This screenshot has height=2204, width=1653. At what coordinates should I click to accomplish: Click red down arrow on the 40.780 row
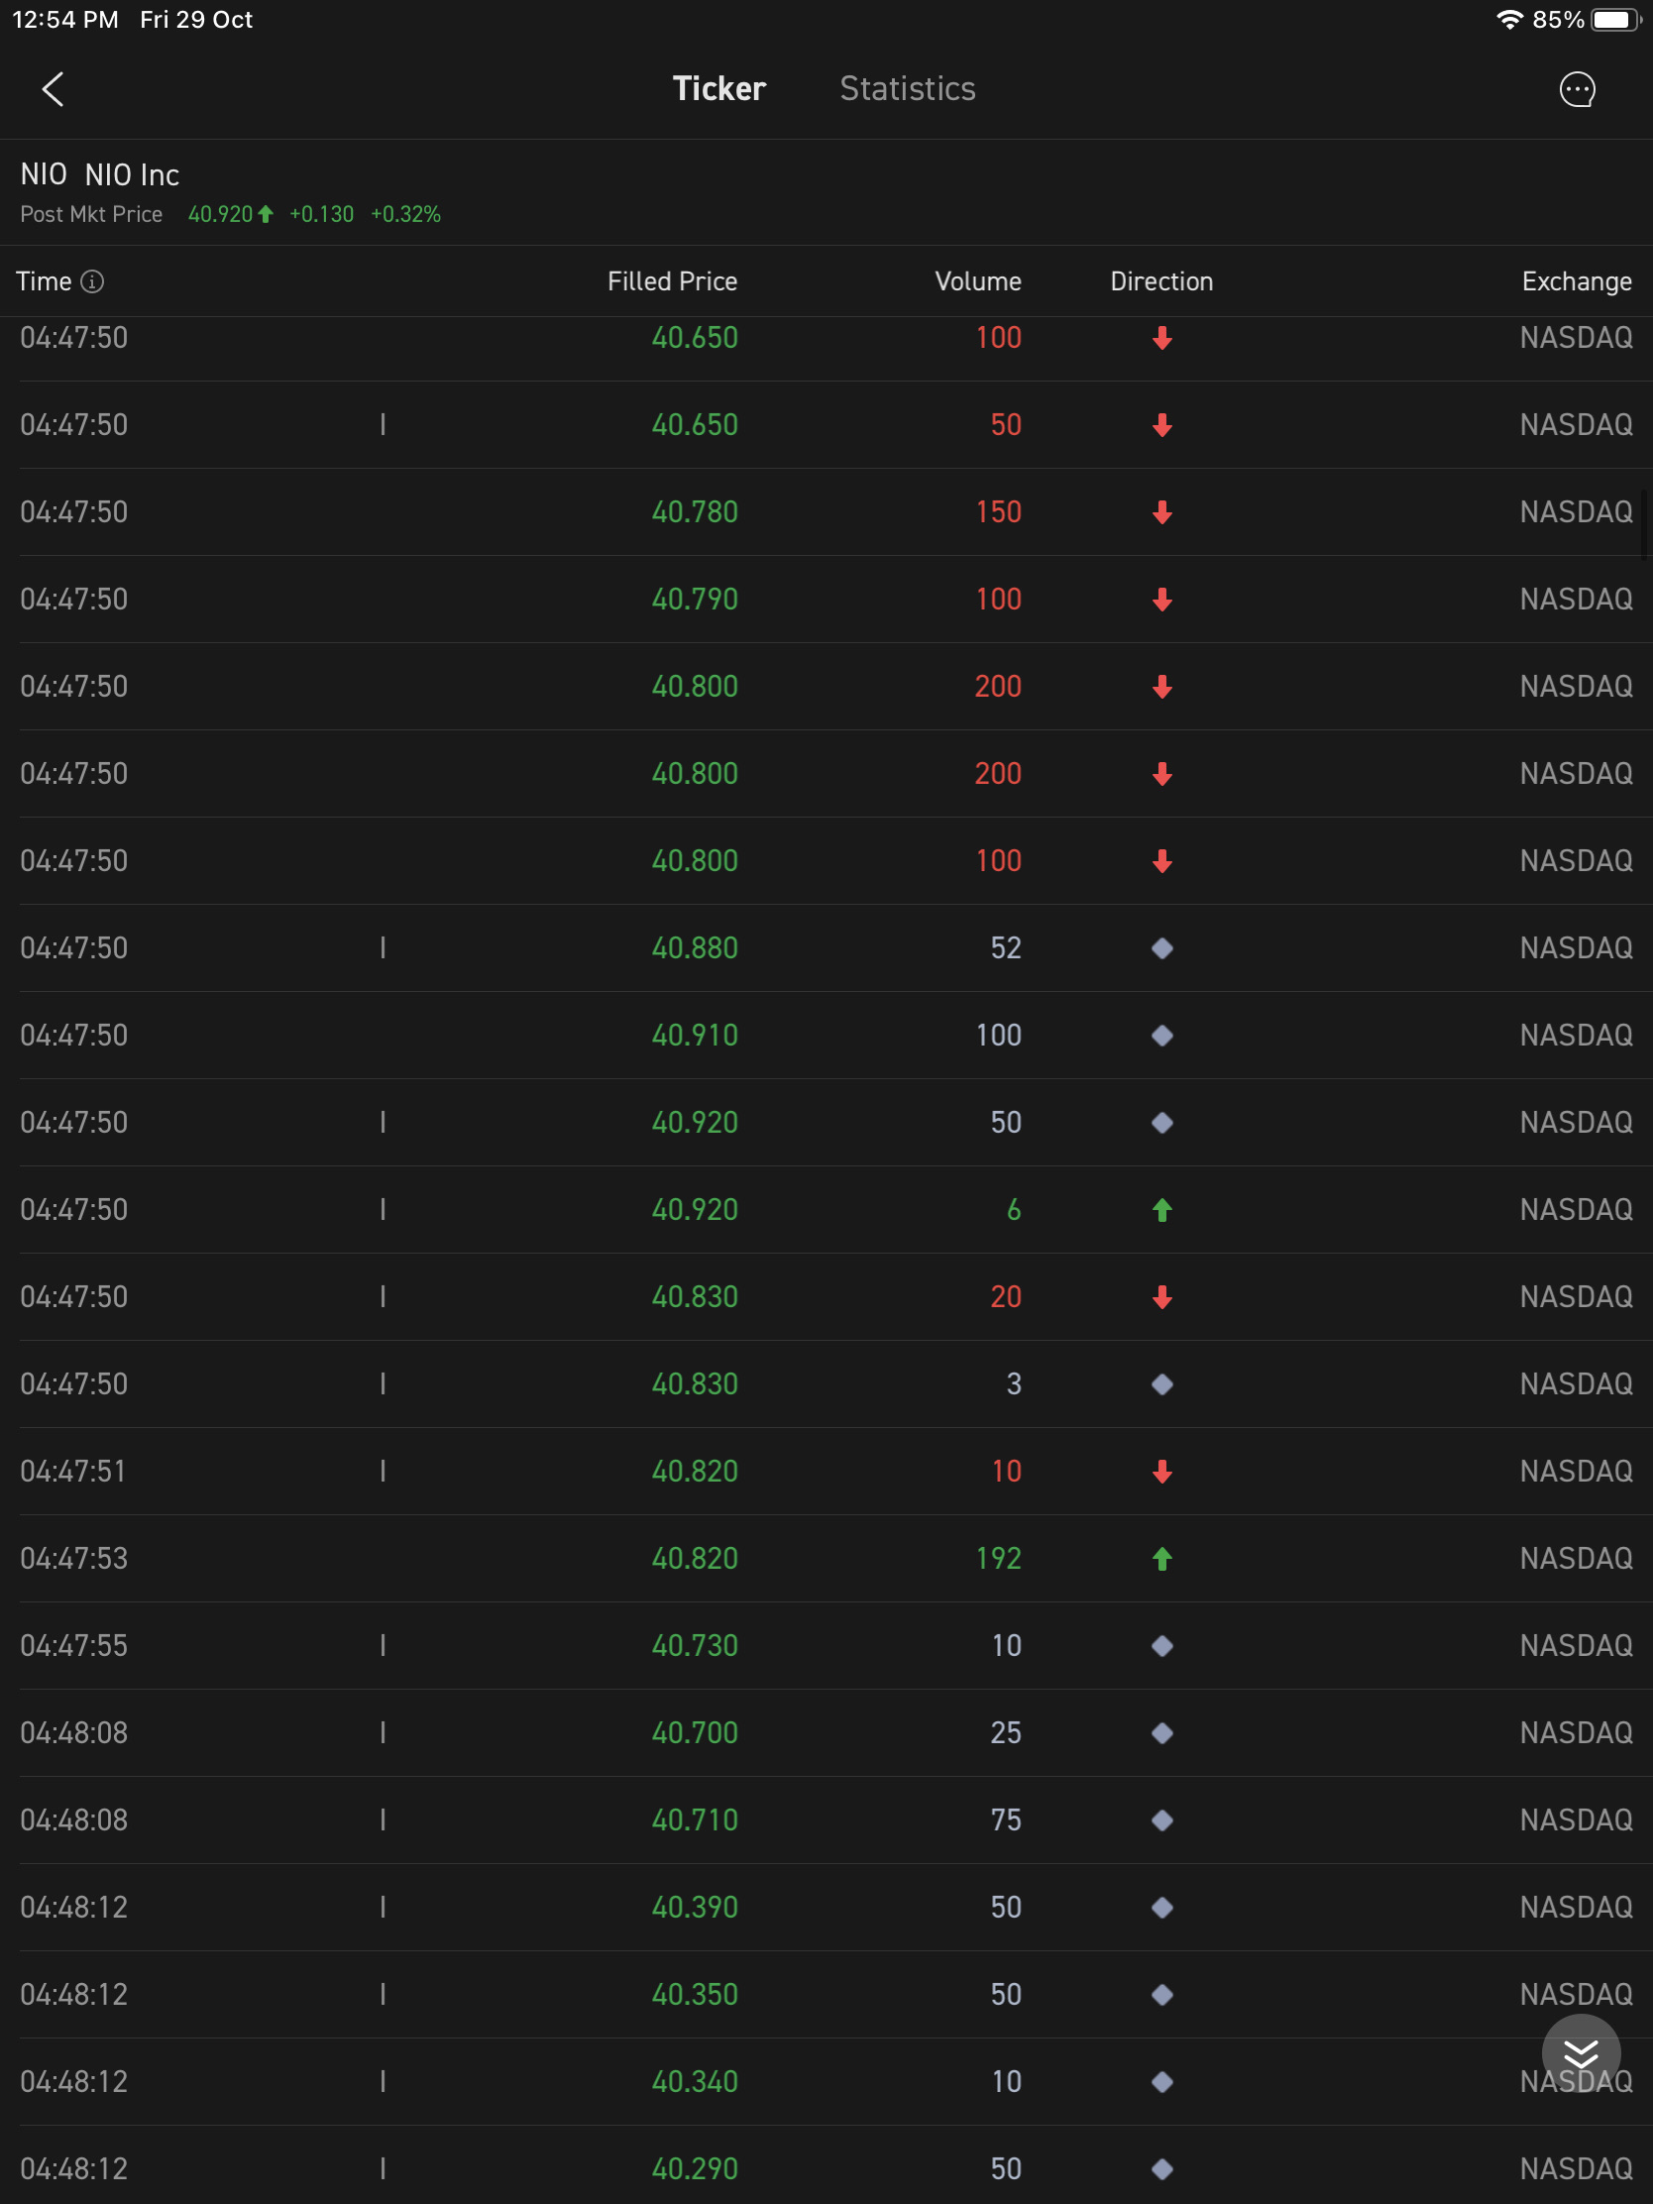[x=1161, y=512]
